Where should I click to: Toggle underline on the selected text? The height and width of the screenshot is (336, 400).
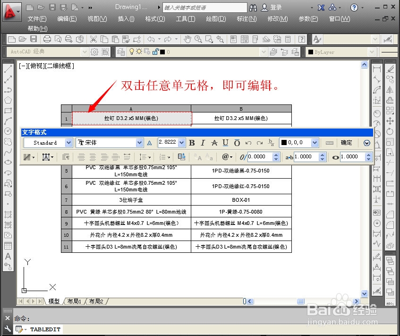coord(225,142)
